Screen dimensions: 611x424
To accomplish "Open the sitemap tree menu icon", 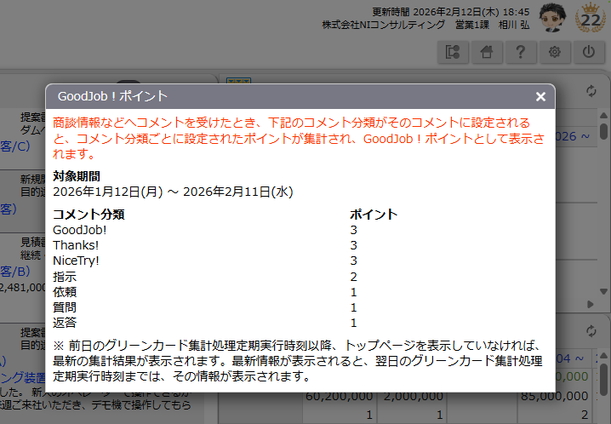I will pos(452,53).
